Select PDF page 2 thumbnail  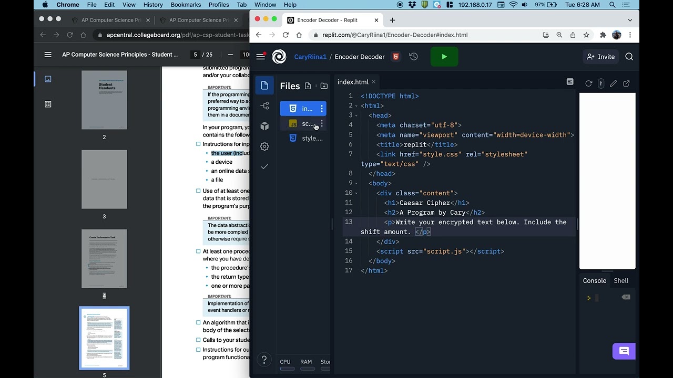coord(104,100)
